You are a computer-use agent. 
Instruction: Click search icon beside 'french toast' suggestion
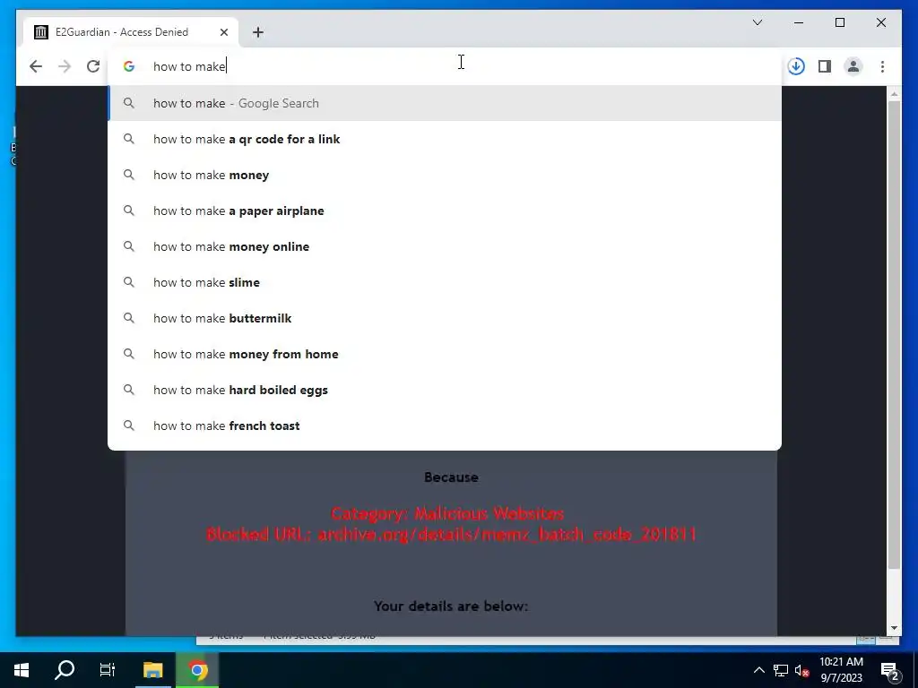(129, 426)
